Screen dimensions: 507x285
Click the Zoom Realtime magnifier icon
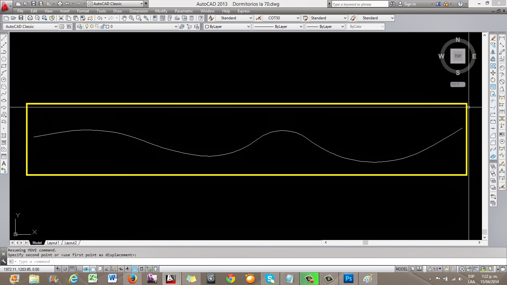(x=131, y=18)
